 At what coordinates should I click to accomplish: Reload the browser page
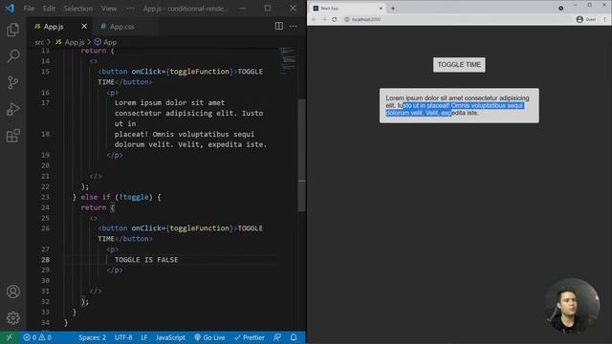pos(335,19)
